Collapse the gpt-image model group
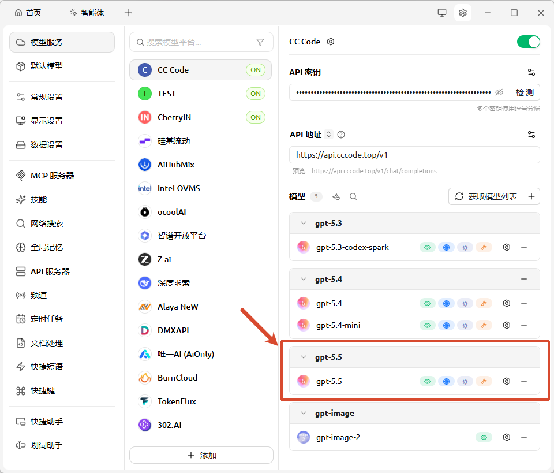Screen dimensions: 554x473 (303, 414)
